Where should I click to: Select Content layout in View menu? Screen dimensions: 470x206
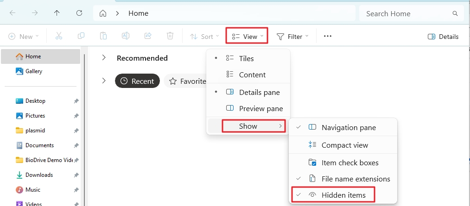248,75
